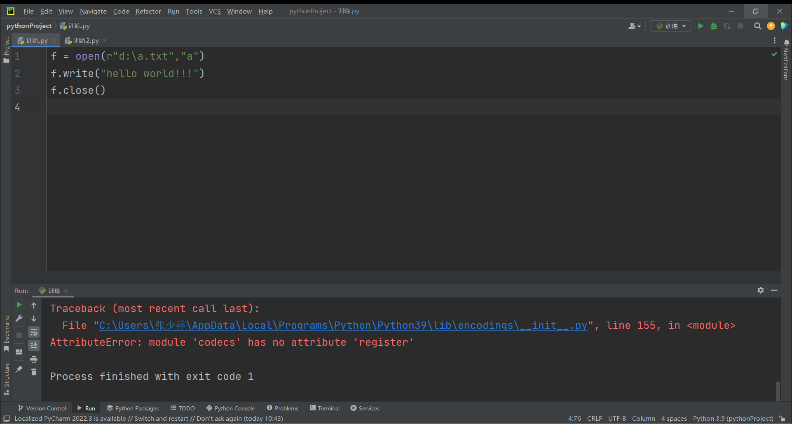The width and height of the screenshot is (792, 424).
Task: Change UTF-8 file encoding in status bar
Action: pyautogui.click(x=617, y=418)
